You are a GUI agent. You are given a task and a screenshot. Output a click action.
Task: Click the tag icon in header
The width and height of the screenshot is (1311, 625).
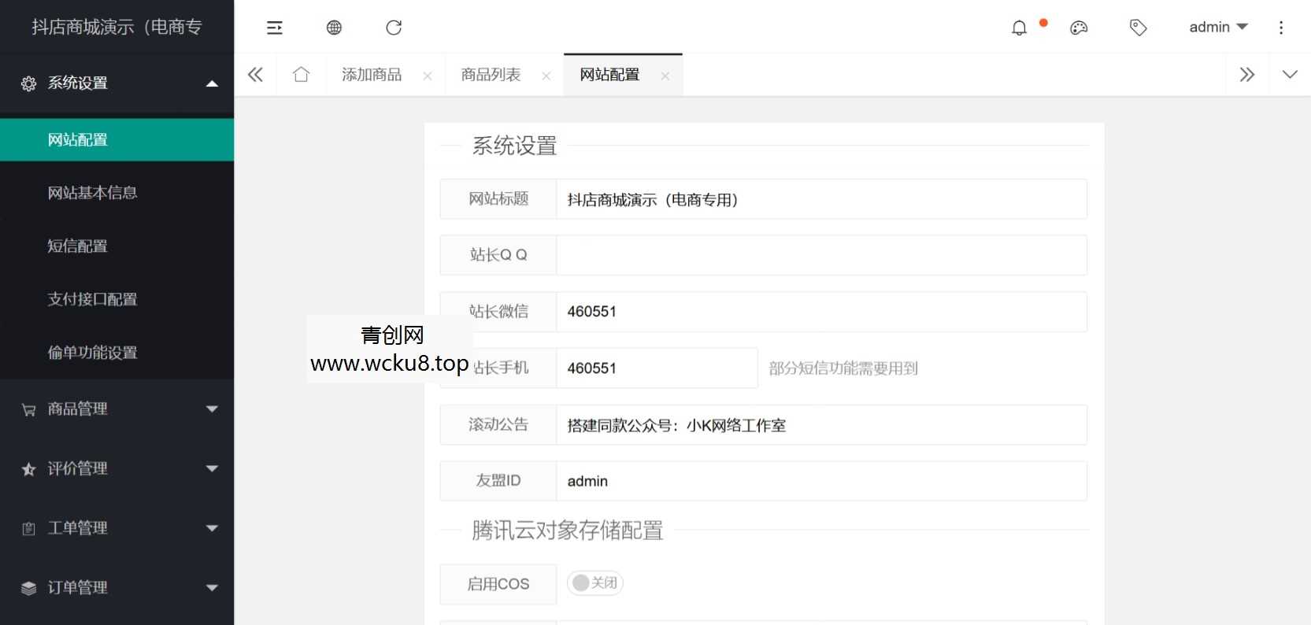(x=1138, y=28)
